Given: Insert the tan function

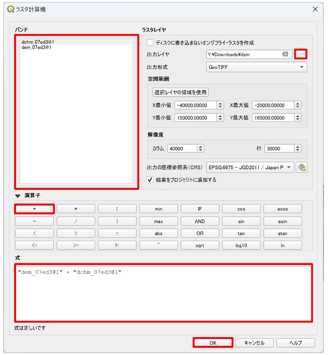Looking at the screenshot, I should click(241, 233).
